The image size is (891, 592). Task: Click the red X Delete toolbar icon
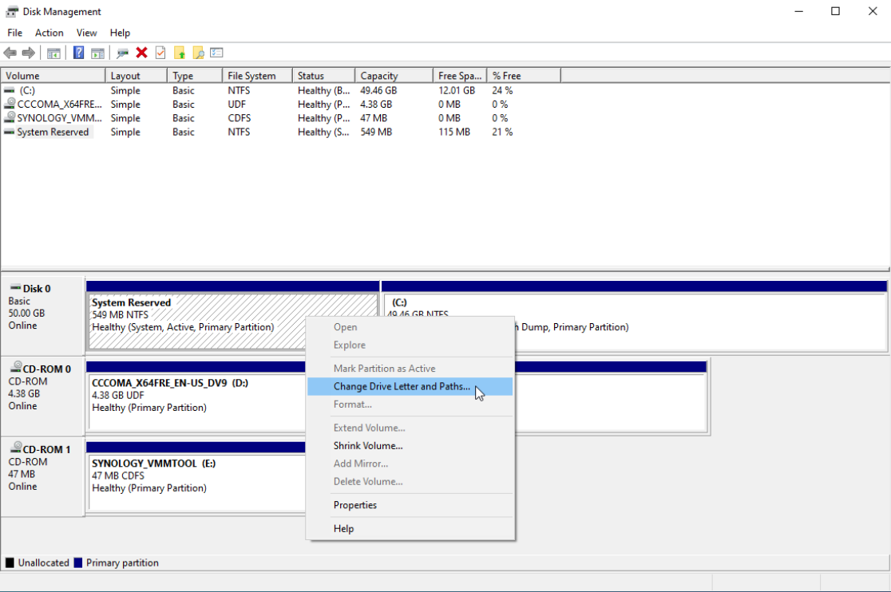point(141,53)
